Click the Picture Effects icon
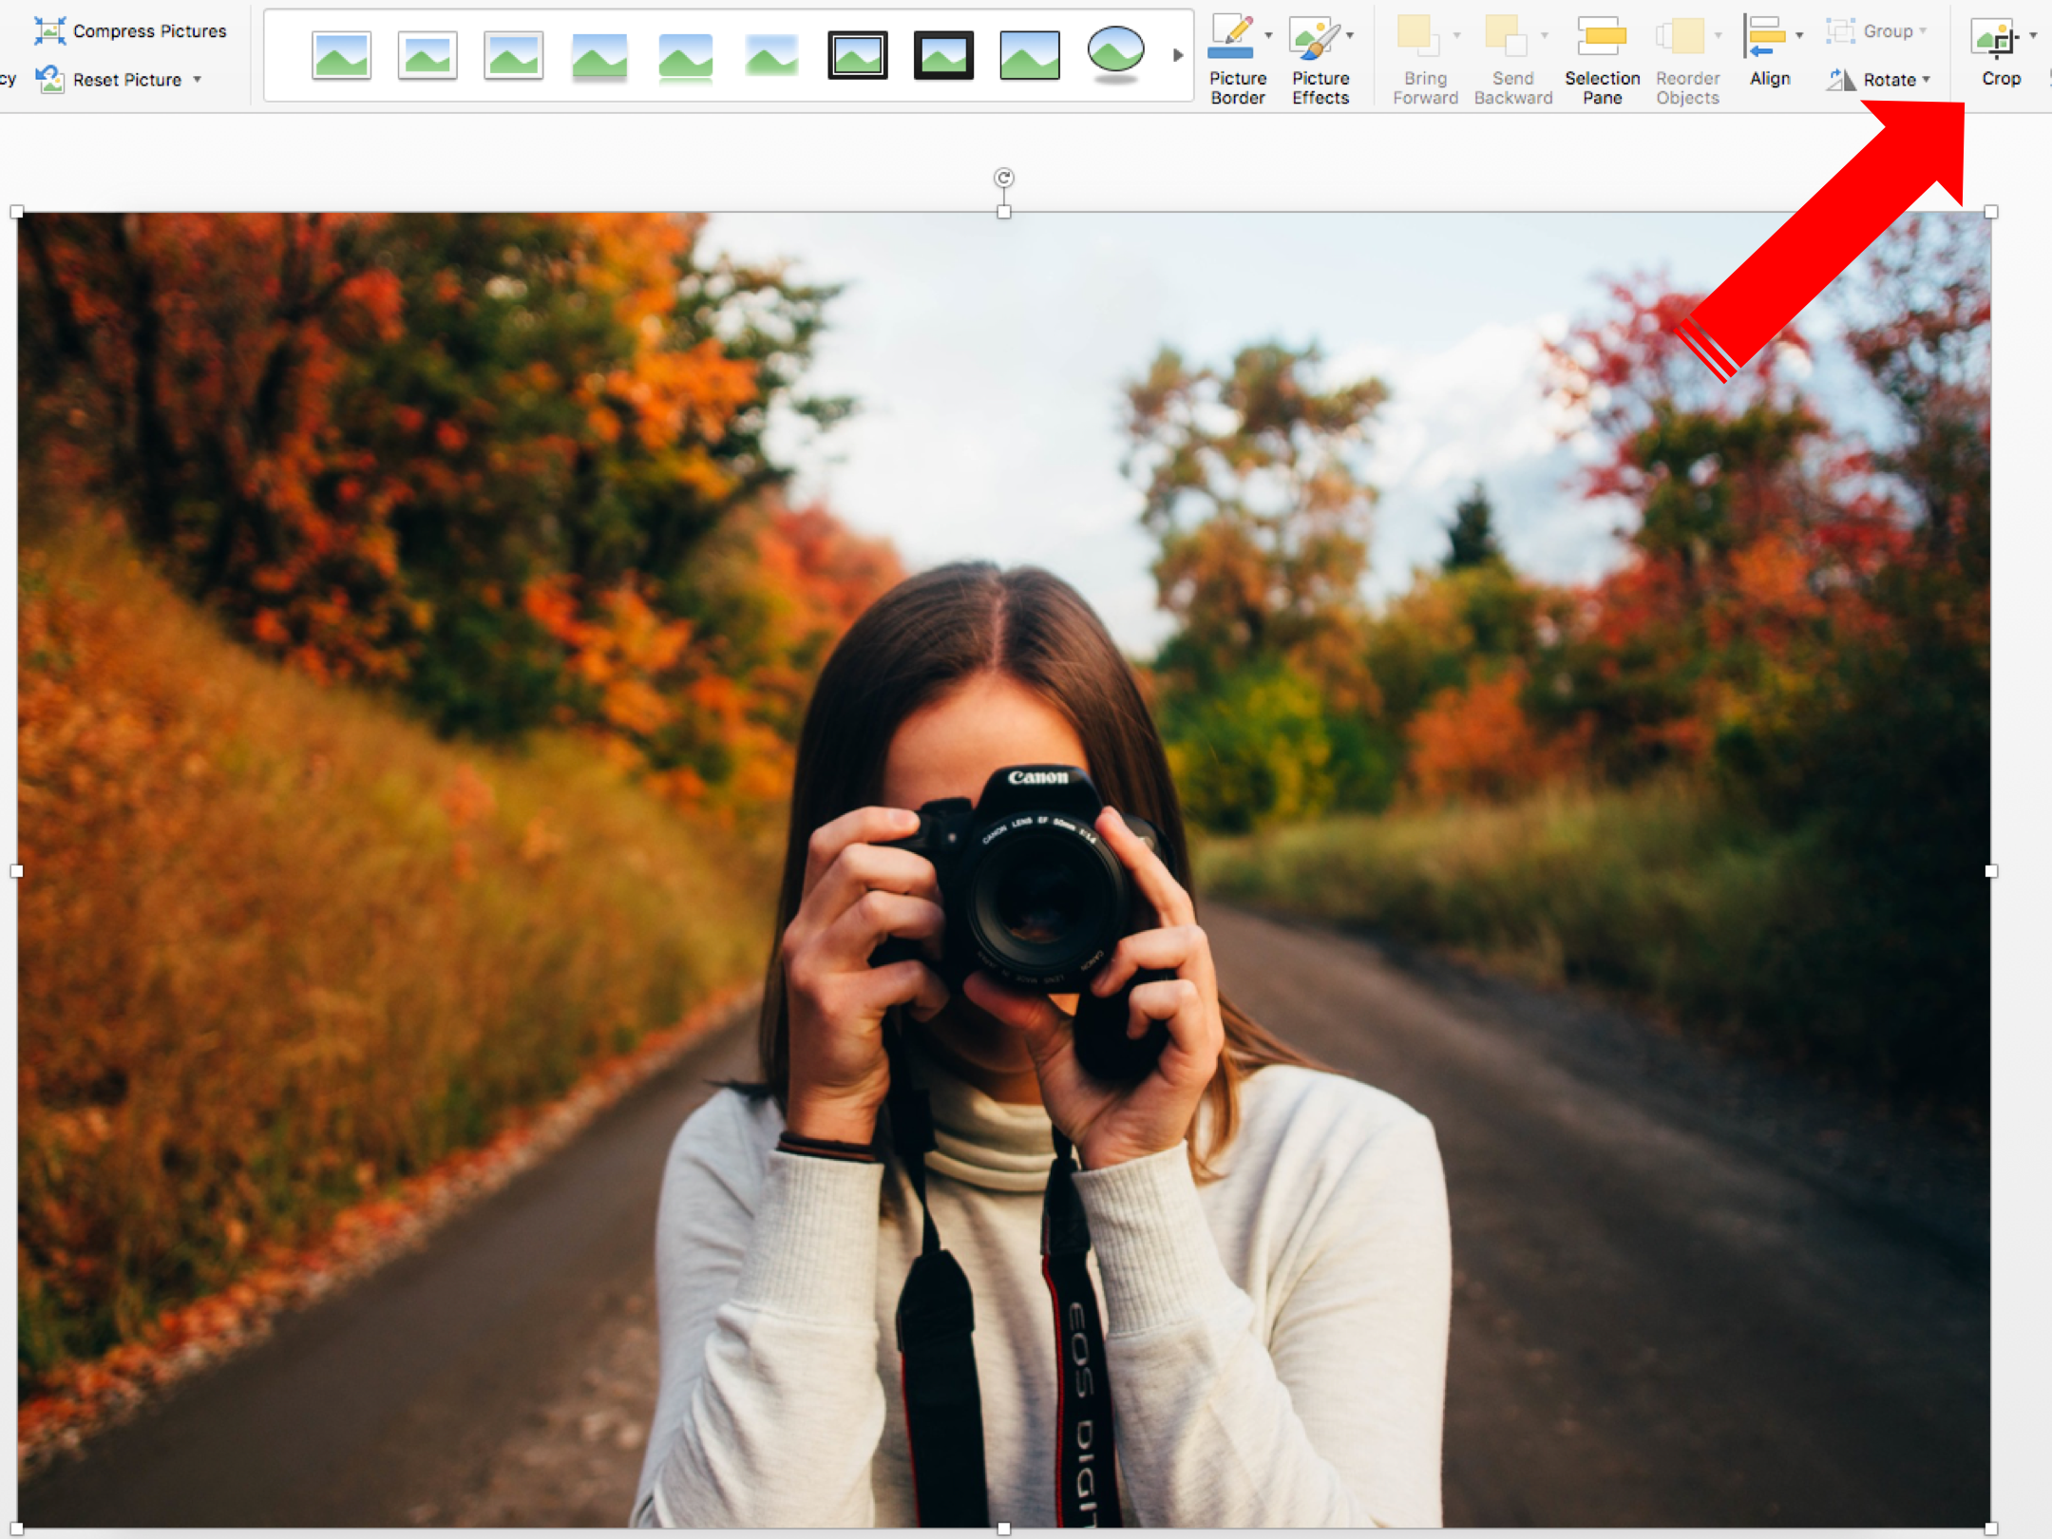The width and height of the screenshot is (2052, 1539). (1314, 38)
